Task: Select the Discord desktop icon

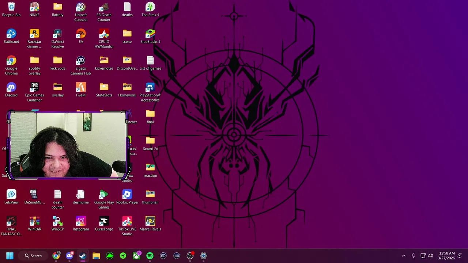Action: 11,90
